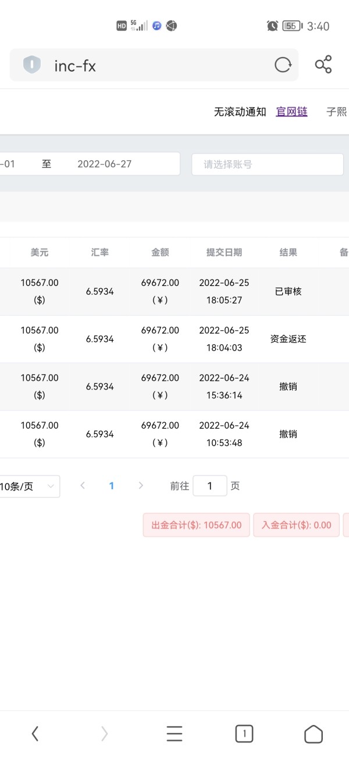This screenshot has height=757, width=349.
Task: Tap the browser shield security icon
Action: tap(31, 65)
